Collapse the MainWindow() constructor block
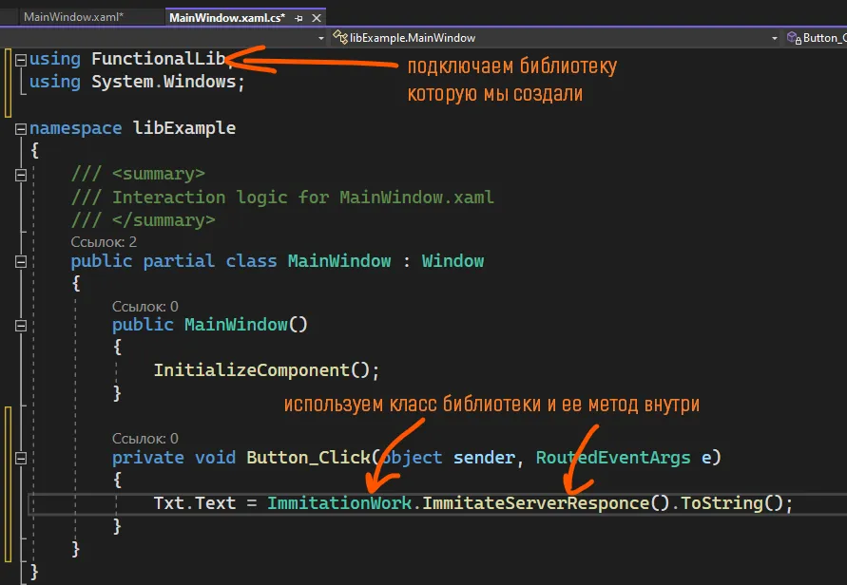 click(x=21, y=326)
